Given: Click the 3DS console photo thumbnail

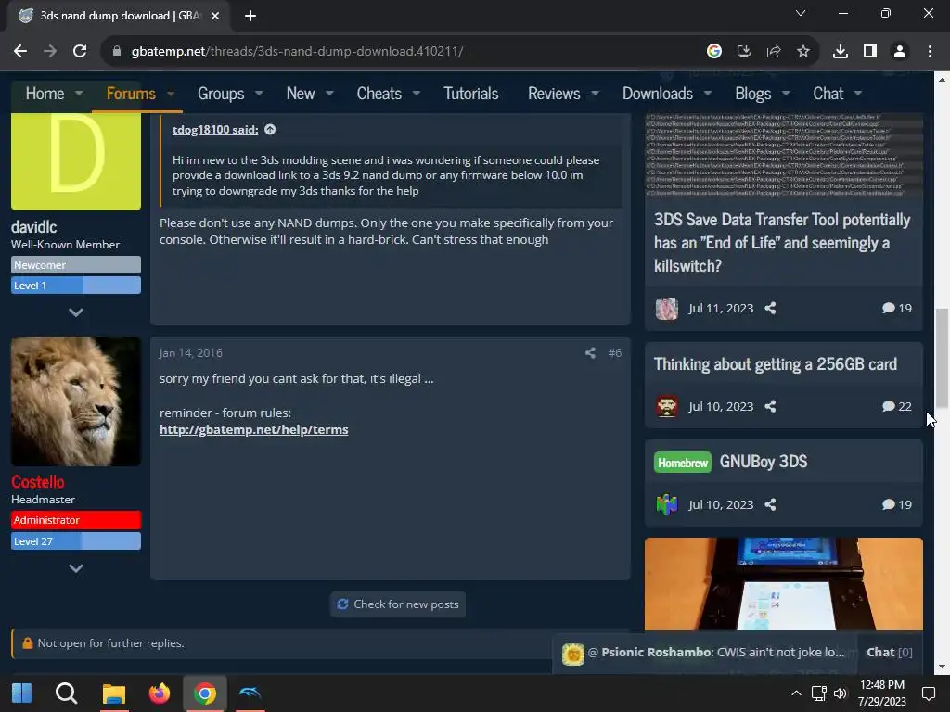Looking at the screenshot, I should pyautogui.click(x=783, y=584).
